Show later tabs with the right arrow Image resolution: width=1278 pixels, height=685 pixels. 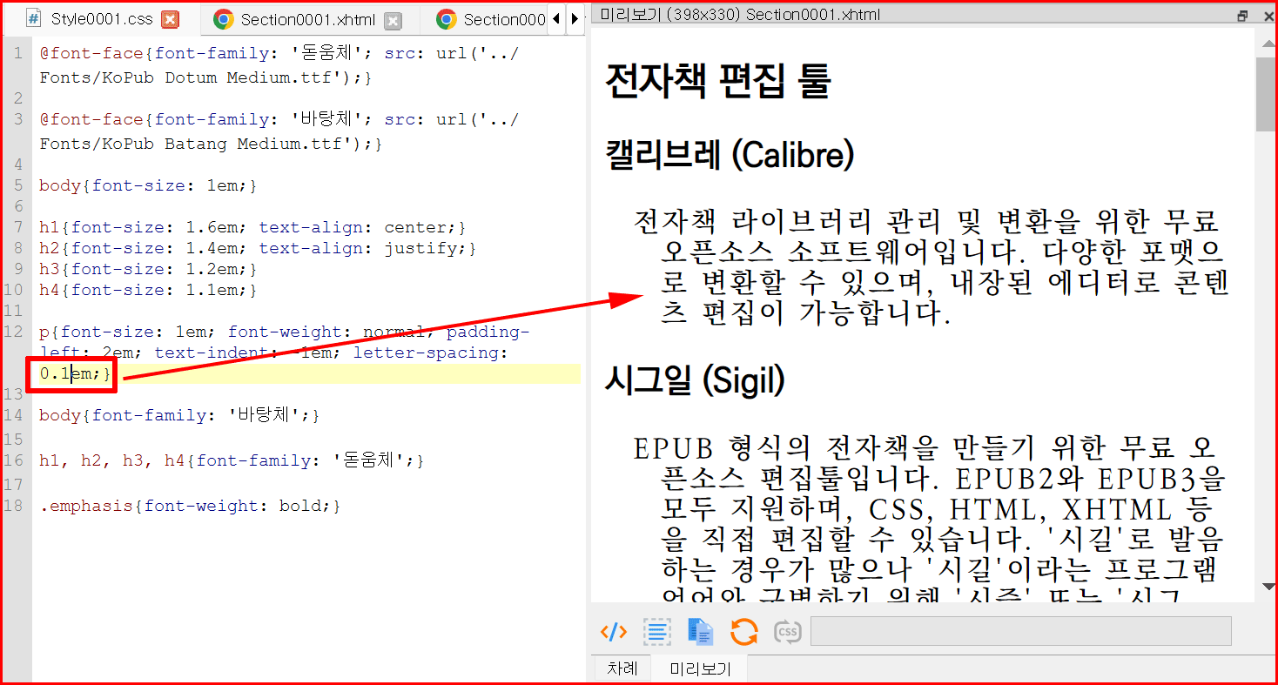pos(575,19)
